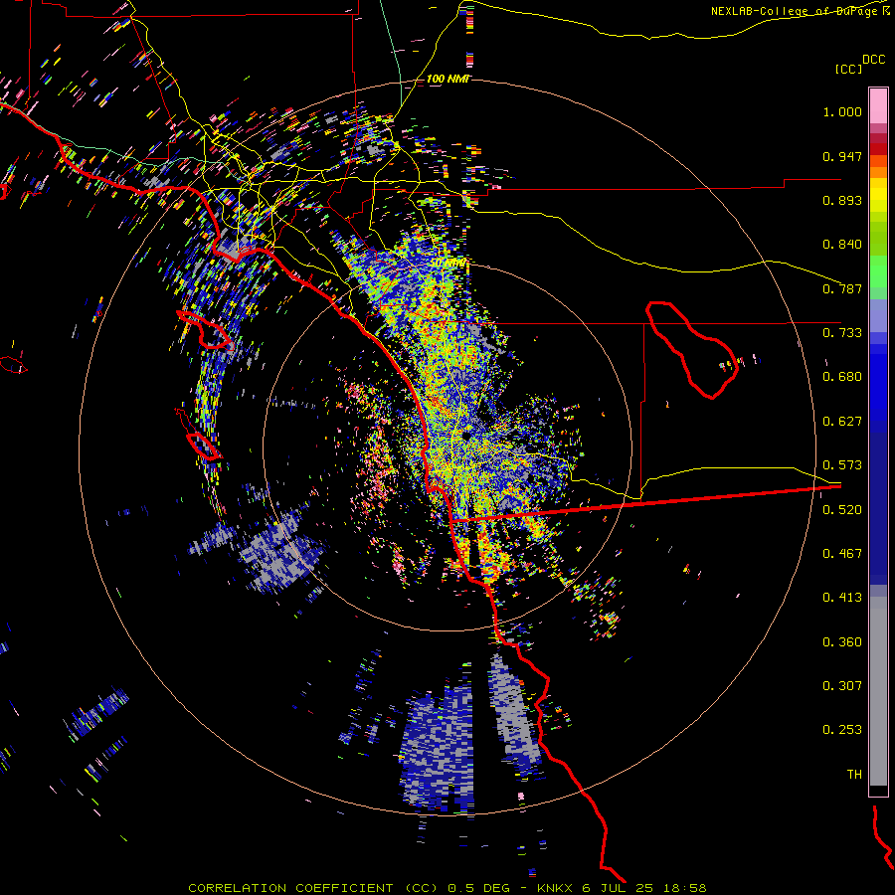
Task: Click the black radar site dot at center
Action: coord(466,436)
